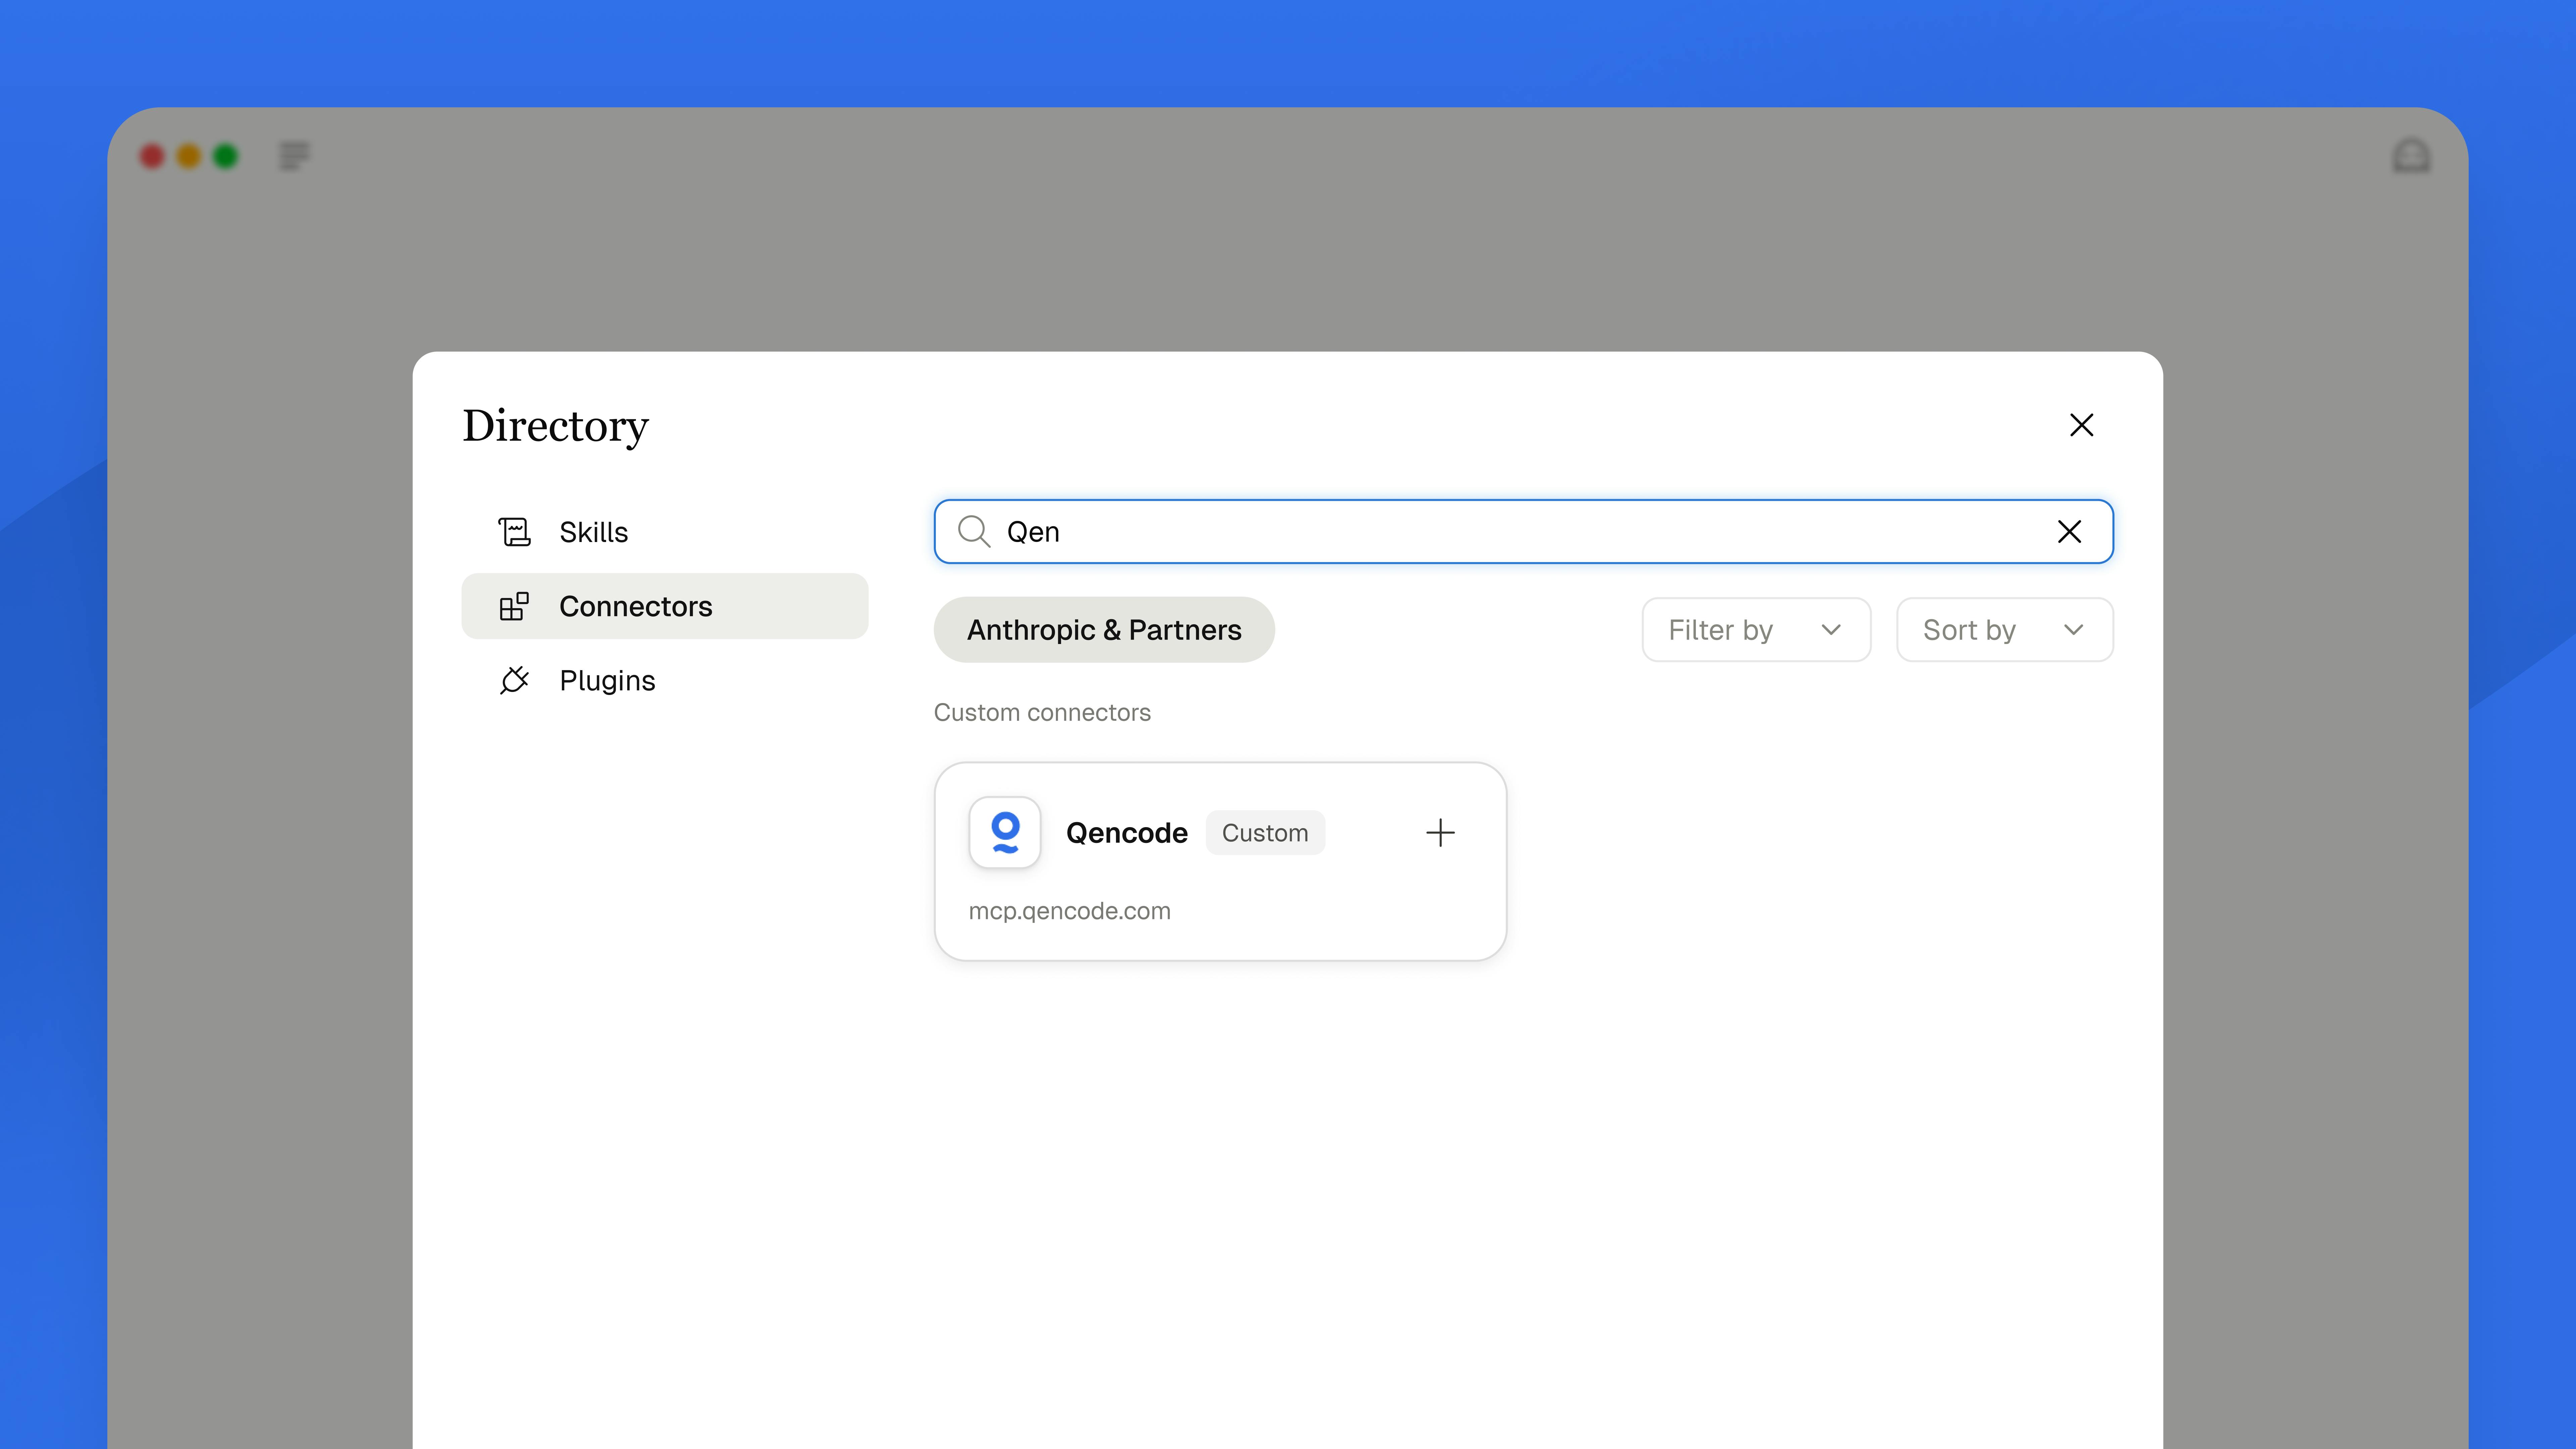
Task: Click the blurred sidebar toggle icon
Action: click(x=294, y=156)
